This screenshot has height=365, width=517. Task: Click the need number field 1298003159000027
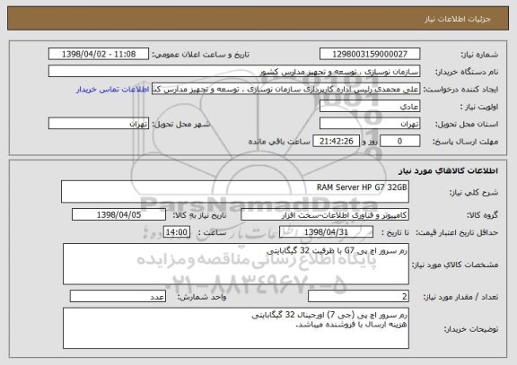[x=370, y=54]
